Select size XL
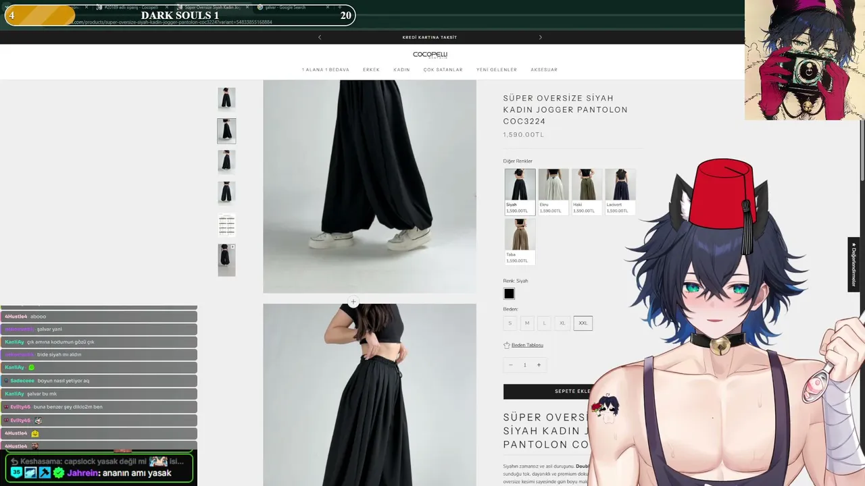The height and width of the screenshot is (486, 865). (562, 323)
